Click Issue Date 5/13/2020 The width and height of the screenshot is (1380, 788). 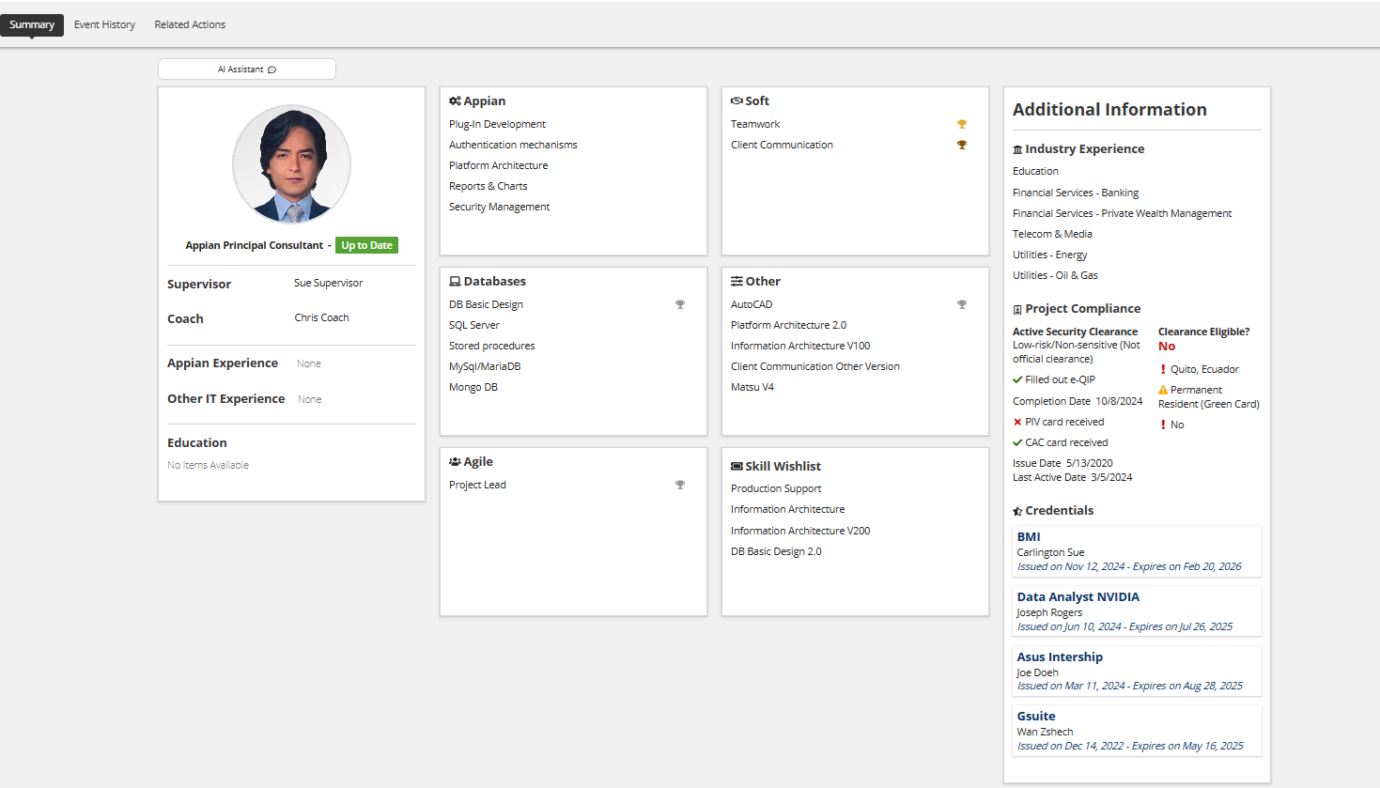point(1062,463)
